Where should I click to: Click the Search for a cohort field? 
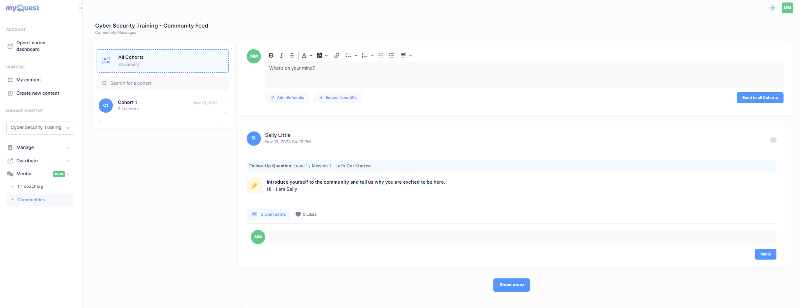(x=163, y=83)
